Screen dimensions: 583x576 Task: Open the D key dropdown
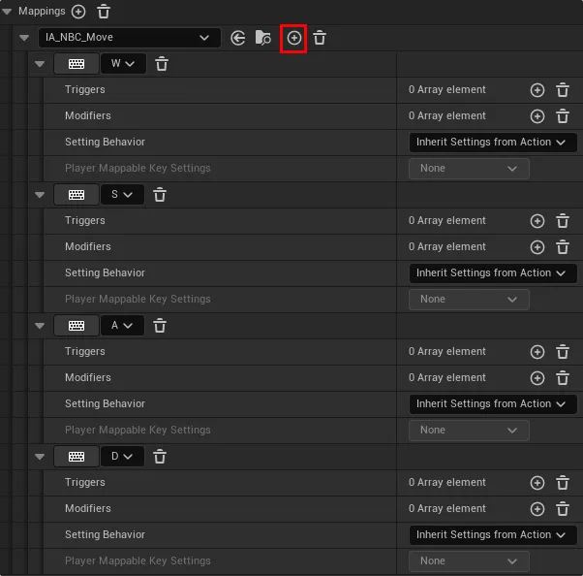pos(122,457)
